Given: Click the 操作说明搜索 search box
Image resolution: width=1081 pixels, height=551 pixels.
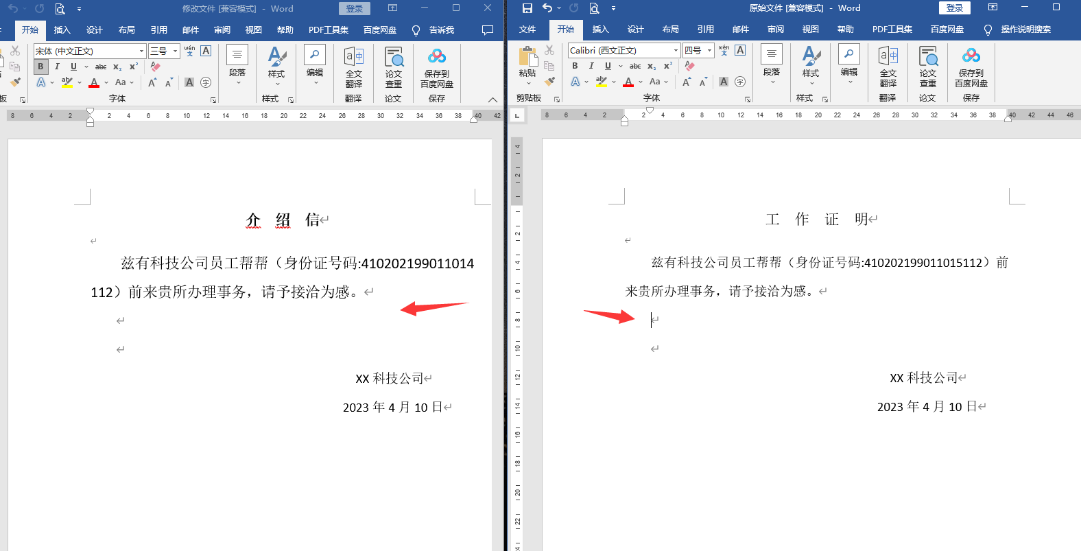Looking at the screenshot, I should pyautogui.click(x=1025, y=30).
